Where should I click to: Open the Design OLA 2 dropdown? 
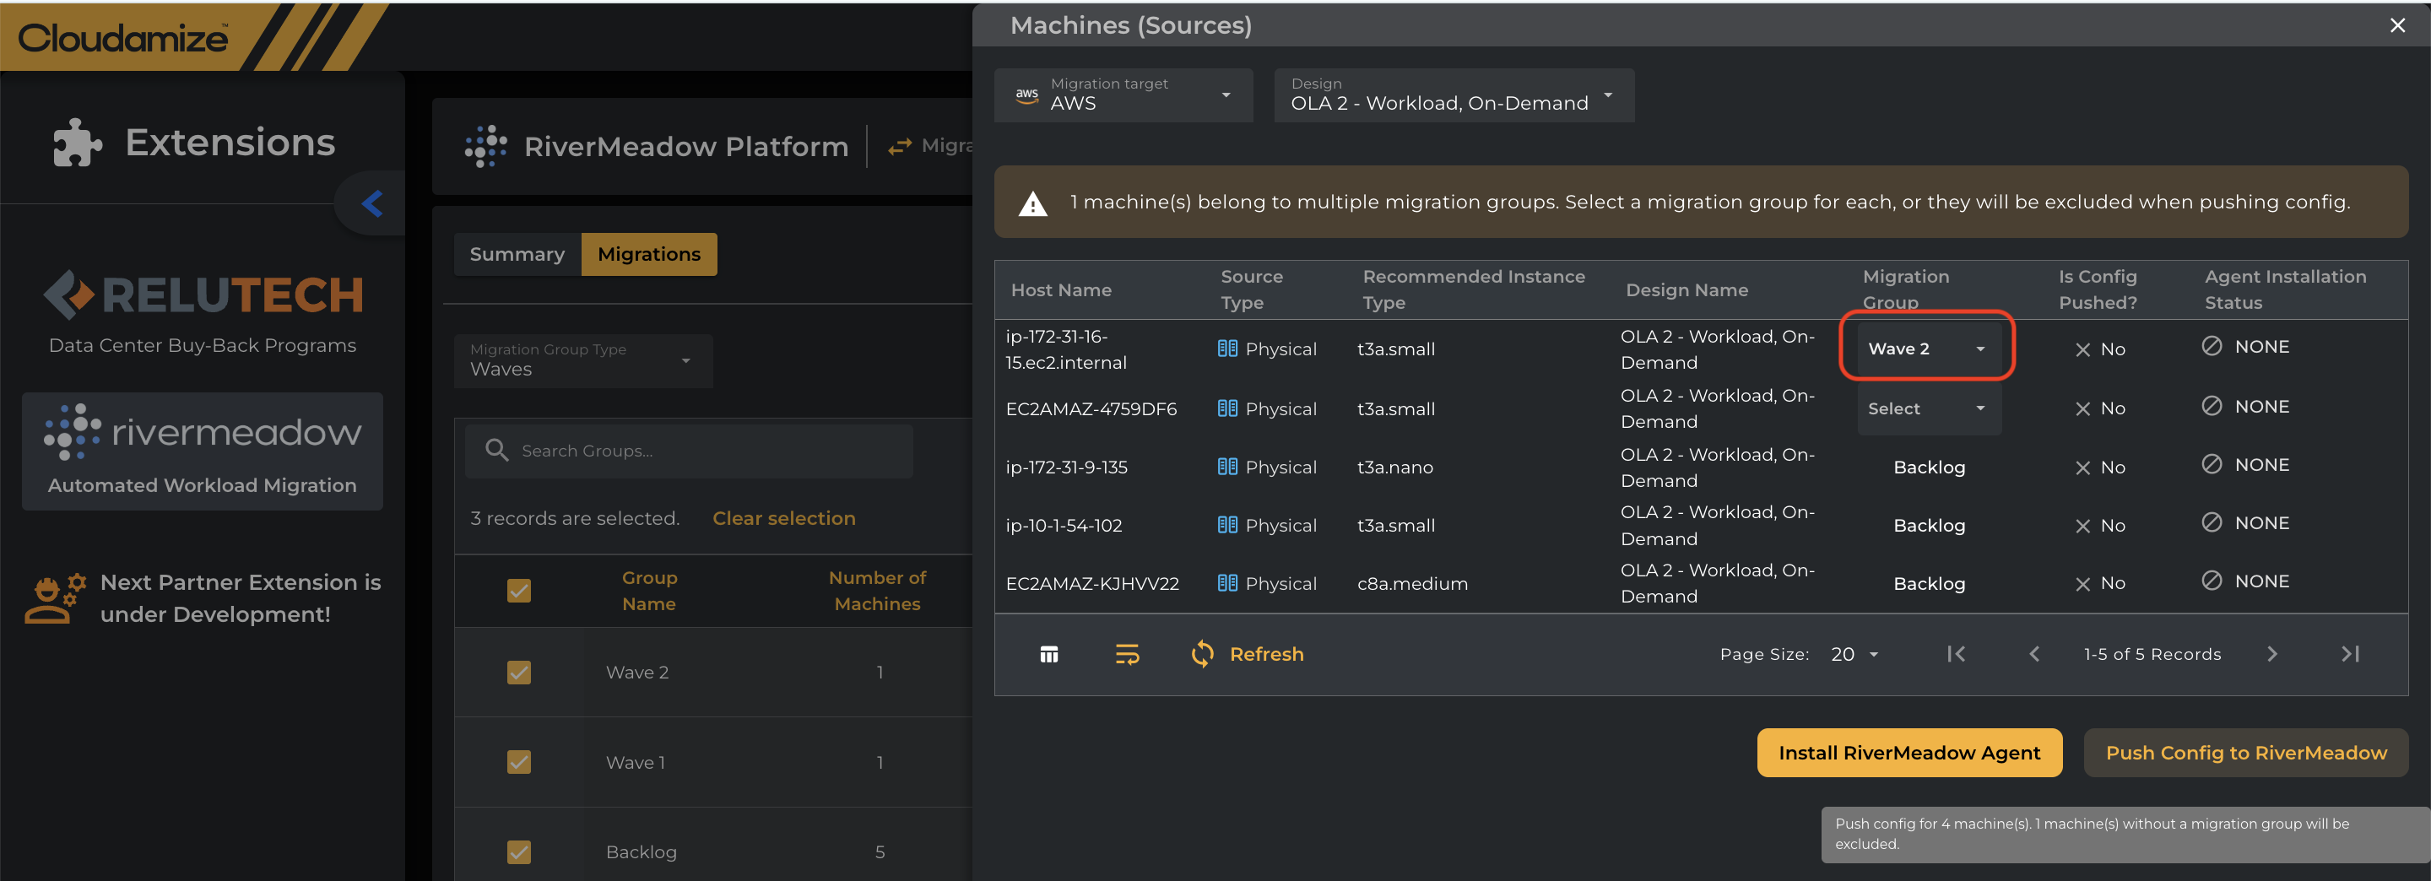coord(1454,95)
